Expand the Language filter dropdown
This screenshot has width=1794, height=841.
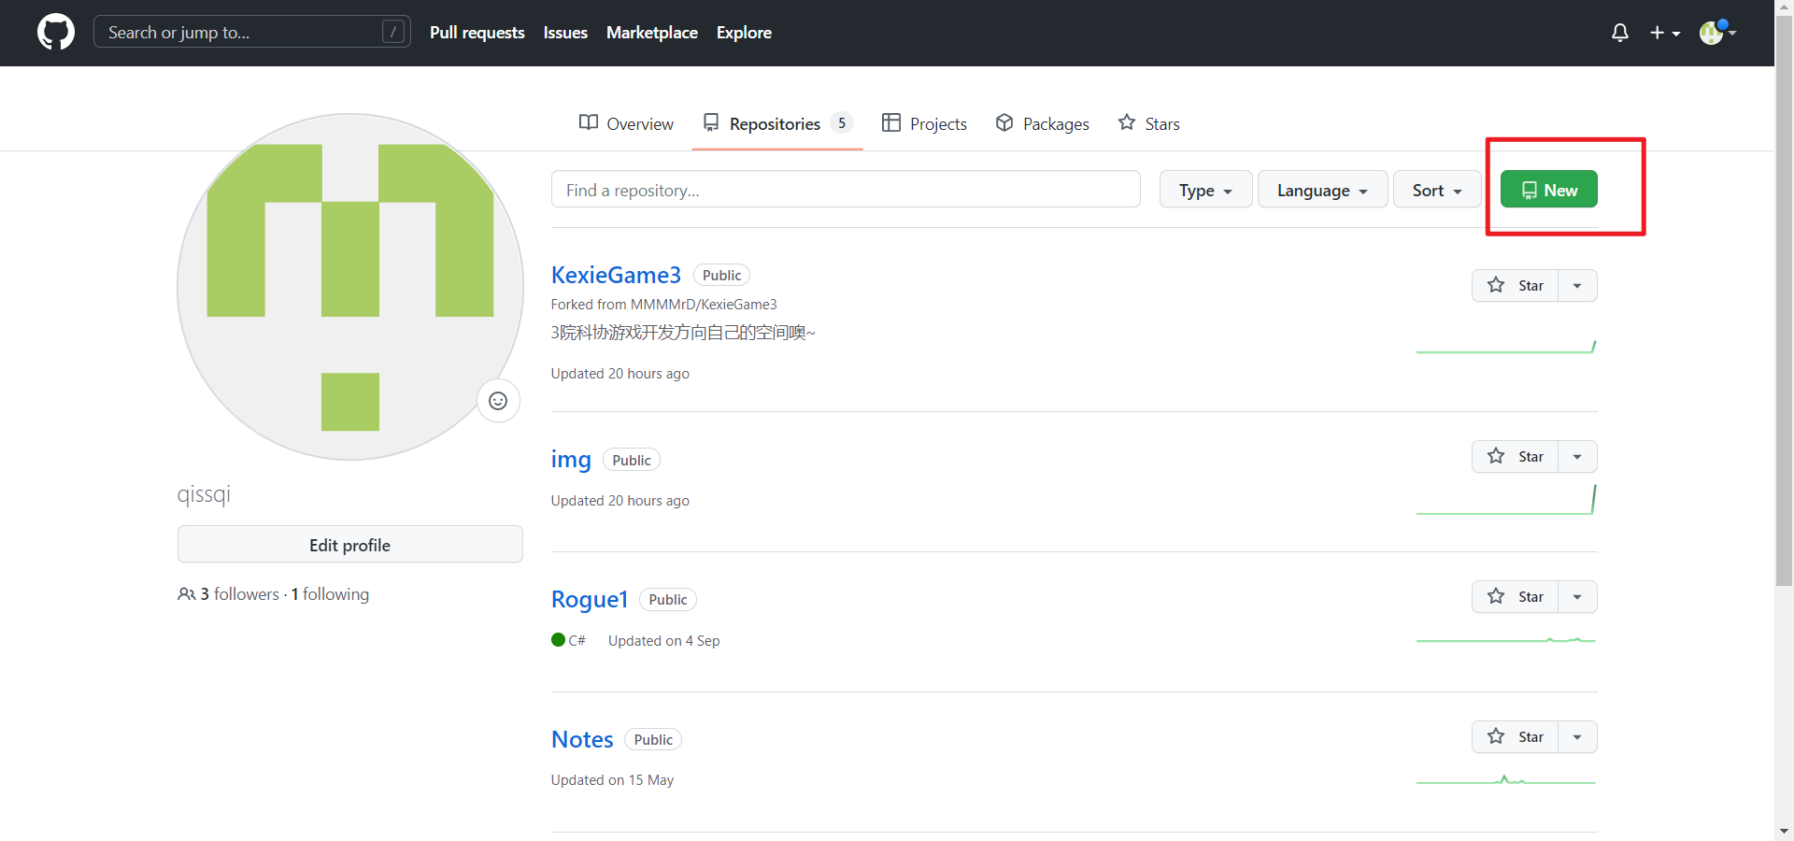[1323, 190]
